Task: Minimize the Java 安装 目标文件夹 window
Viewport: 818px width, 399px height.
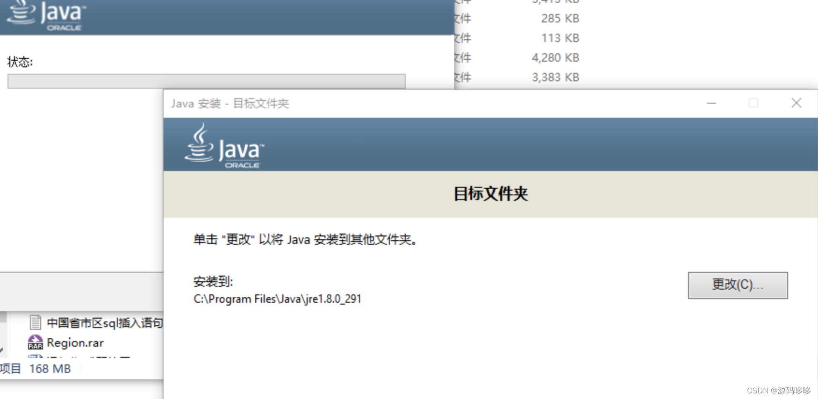Action: [x=711, y=103]
